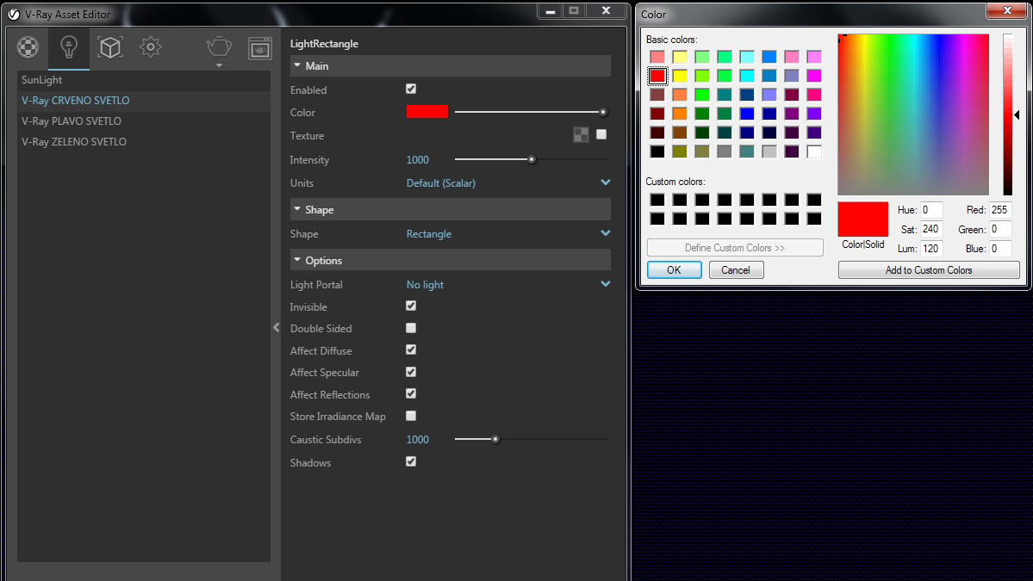Pick the white basic color swatch
Screen dimensions: 1033x581
(x=814, y=152)
